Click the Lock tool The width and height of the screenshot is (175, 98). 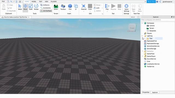[x=97, y=8]
